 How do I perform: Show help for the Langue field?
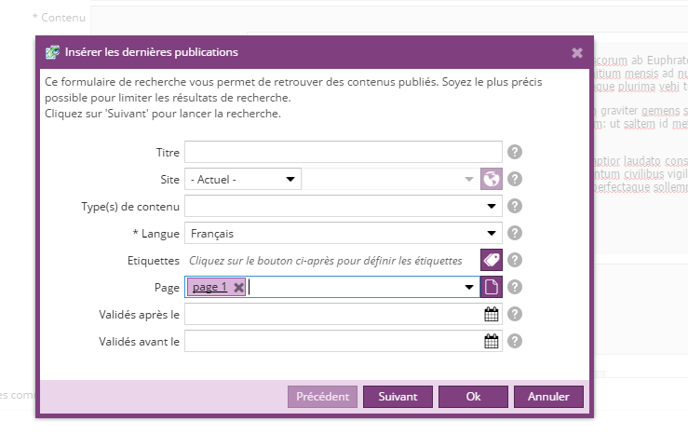514,234
